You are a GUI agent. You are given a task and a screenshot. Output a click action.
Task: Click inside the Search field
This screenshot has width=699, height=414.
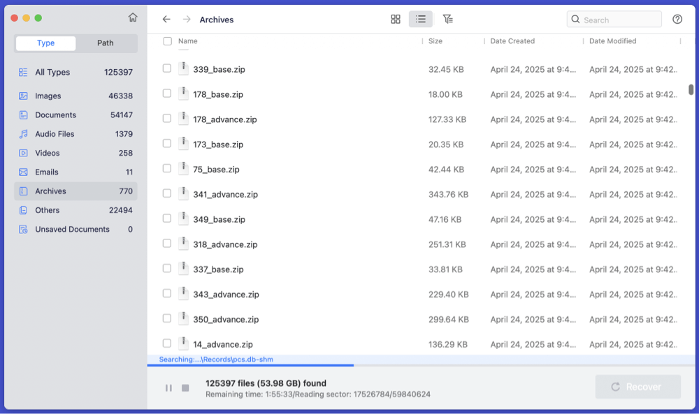tap(614, 19)
